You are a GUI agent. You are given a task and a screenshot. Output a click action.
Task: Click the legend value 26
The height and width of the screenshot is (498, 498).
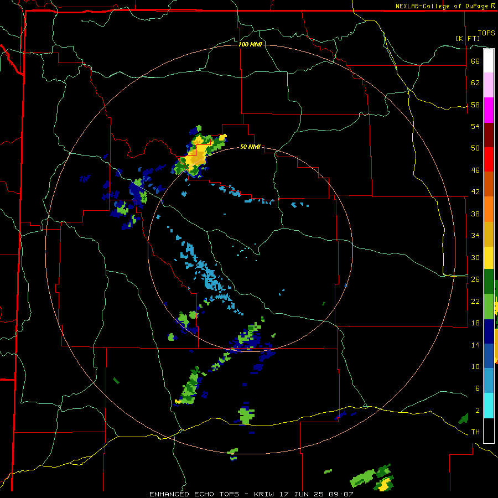click(x=475, y=279)
